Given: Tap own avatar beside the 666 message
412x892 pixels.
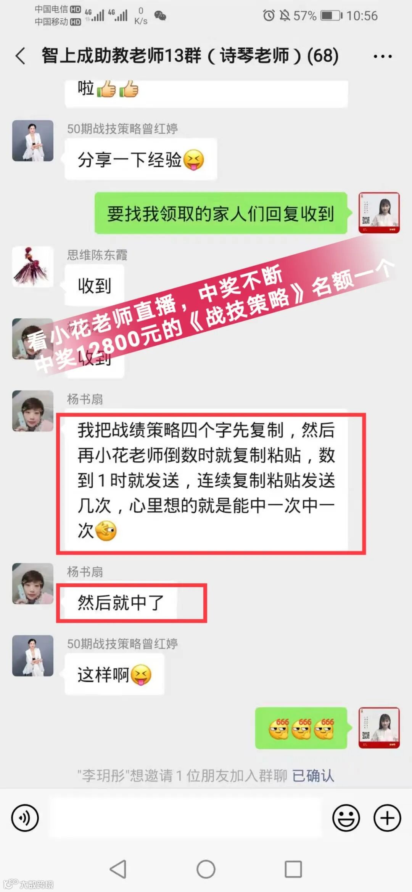Looking at the screenshot, I should [379, 728].
